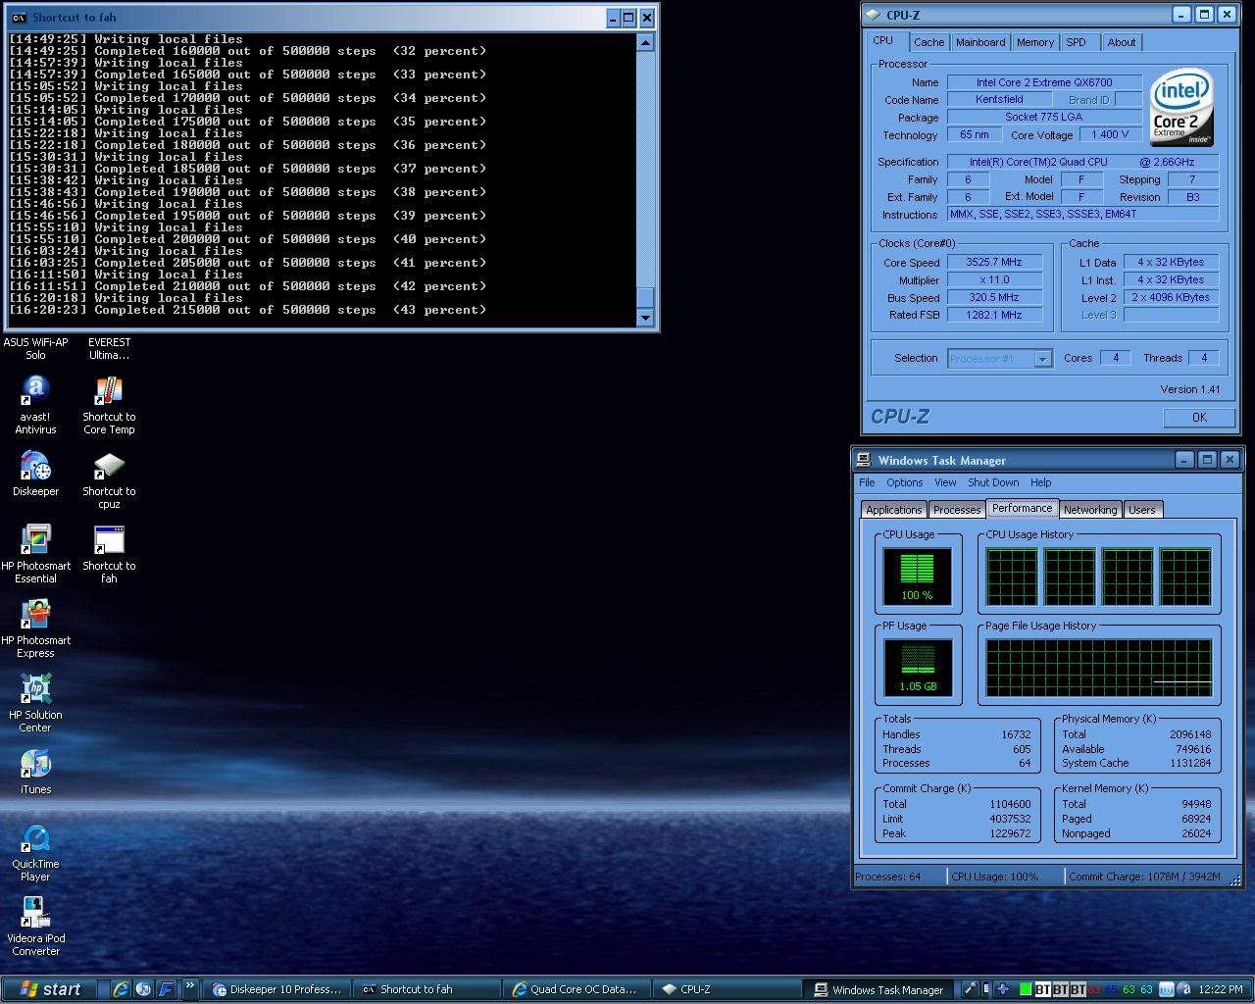The width and height of the screenshot is (1255, 1004).
Task: Click the CPU-Z taskbar button
Action: pos(727,989)
